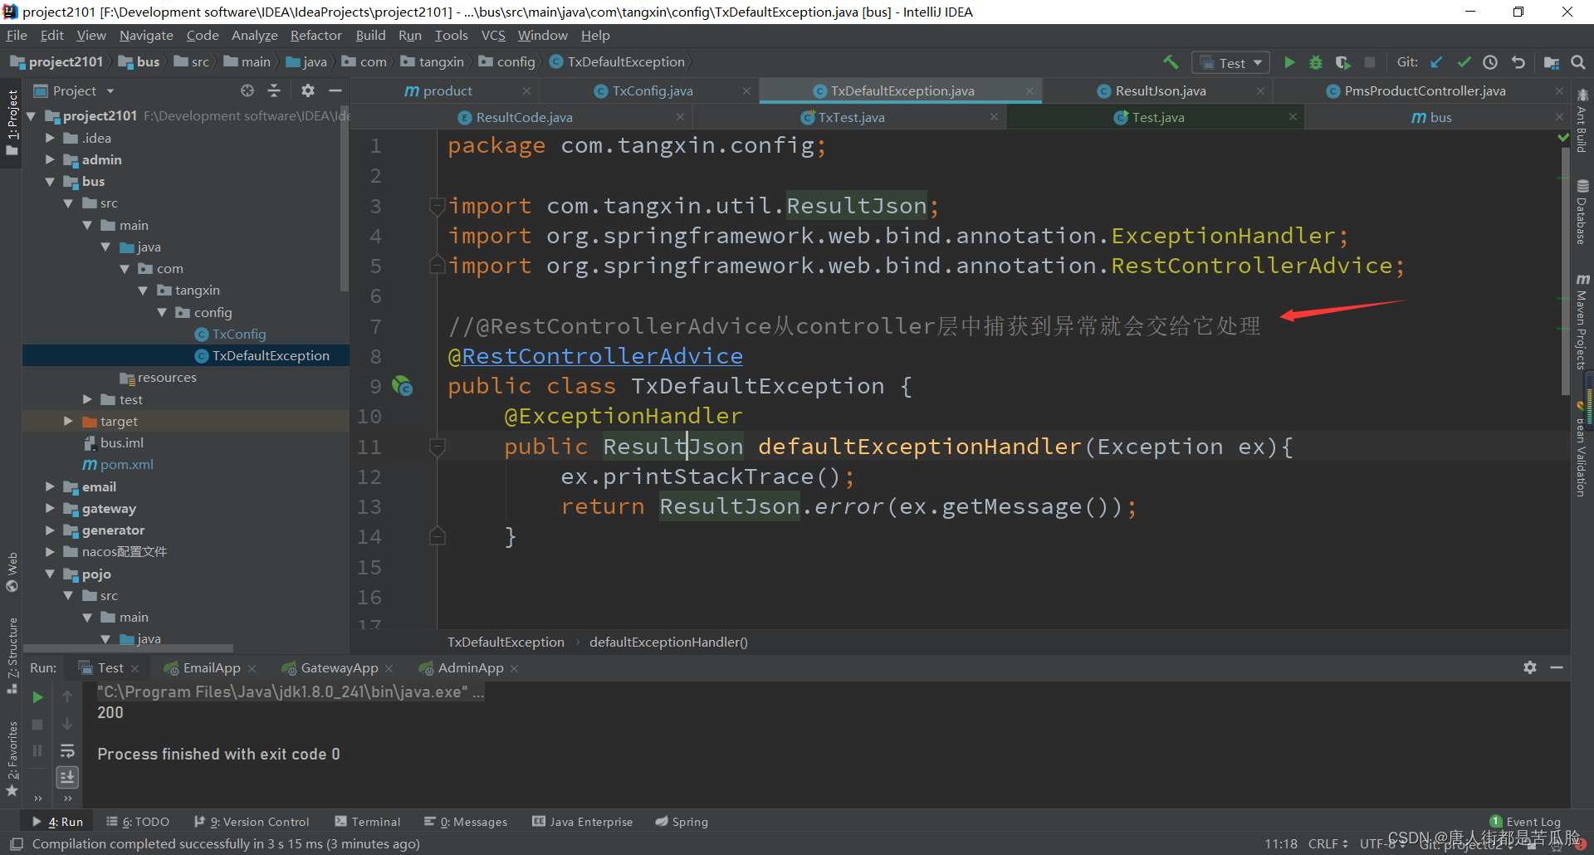This screenshot has height=855, width=1594.
Task: Switch to the PmsProductController.java tab
Action: [x=1425, y=90]
